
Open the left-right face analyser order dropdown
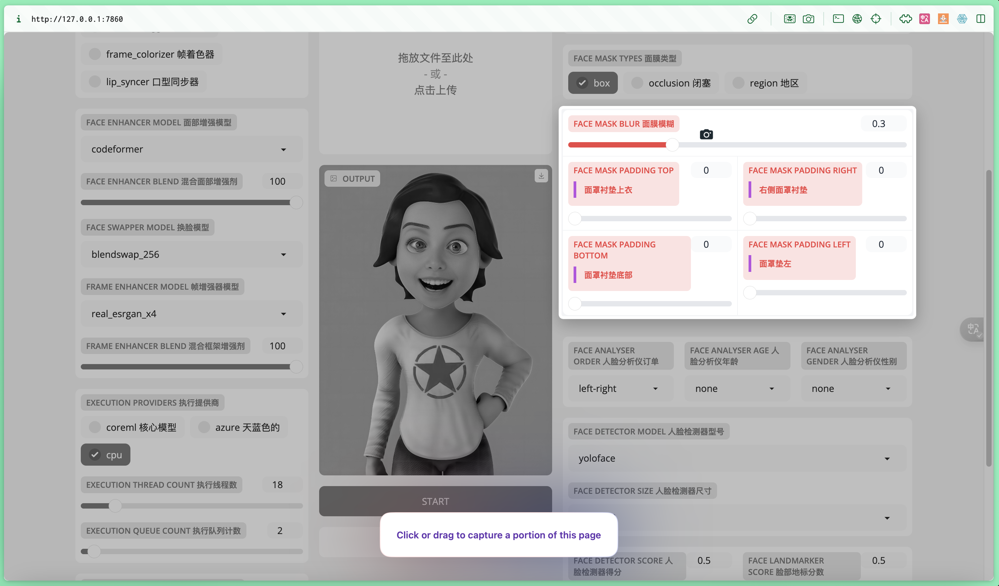pos(621,389)
